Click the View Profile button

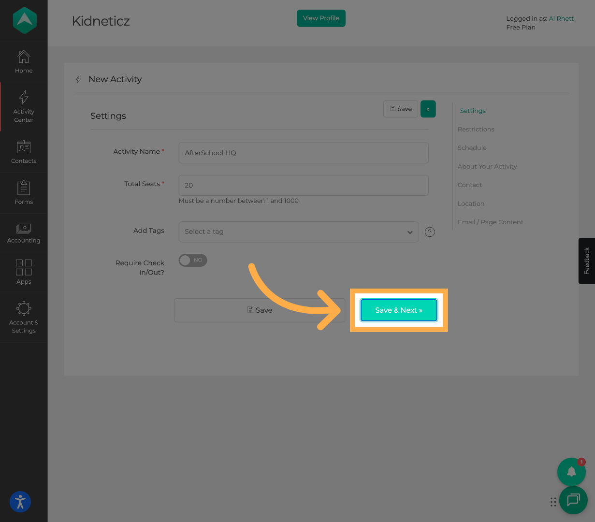pos(321,18)
